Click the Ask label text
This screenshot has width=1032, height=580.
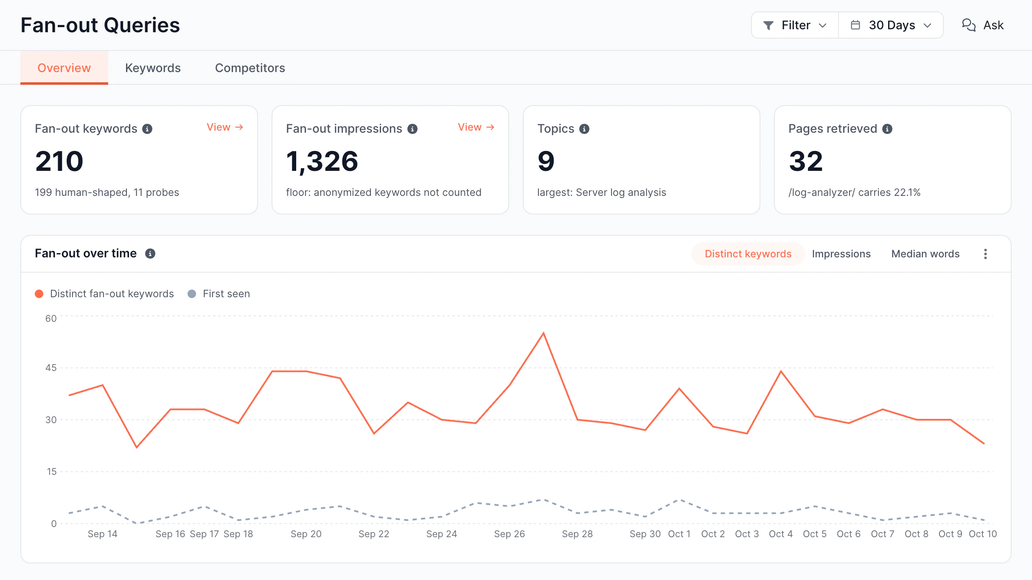point(993,25)
